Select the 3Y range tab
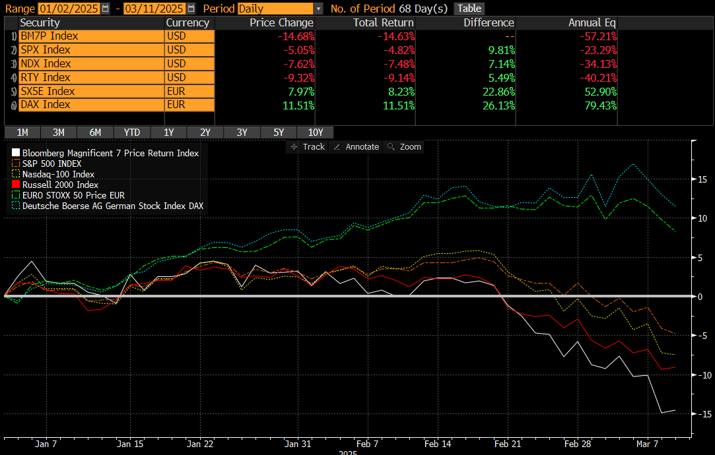The width and height of the screenshot is (715, 455). [242, 133]
